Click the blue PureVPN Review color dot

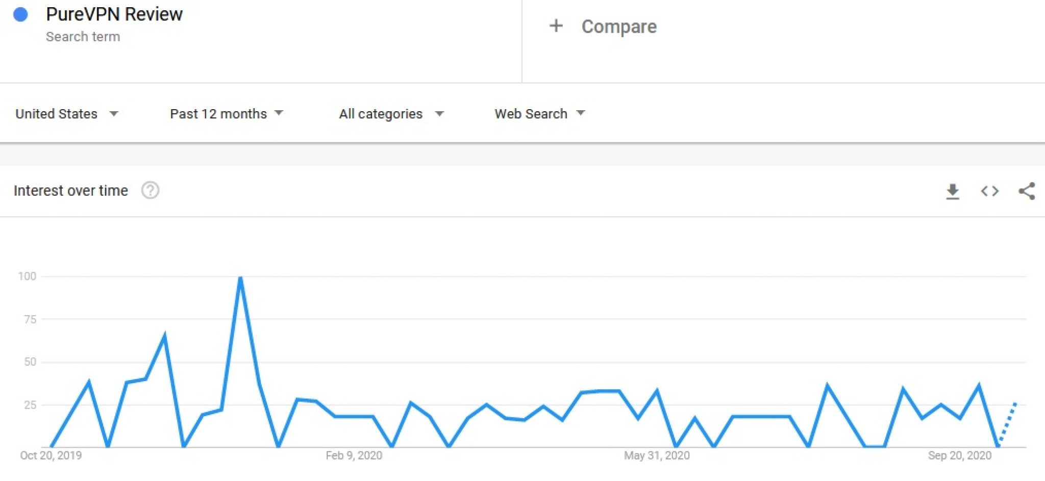(x=20, y=14)
